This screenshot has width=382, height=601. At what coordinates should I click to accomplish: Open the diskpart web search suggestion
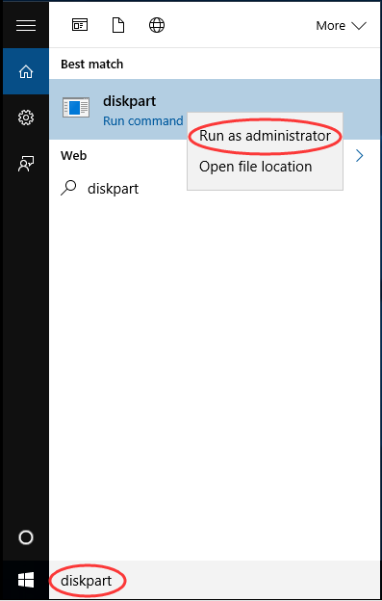pos(113,189)
